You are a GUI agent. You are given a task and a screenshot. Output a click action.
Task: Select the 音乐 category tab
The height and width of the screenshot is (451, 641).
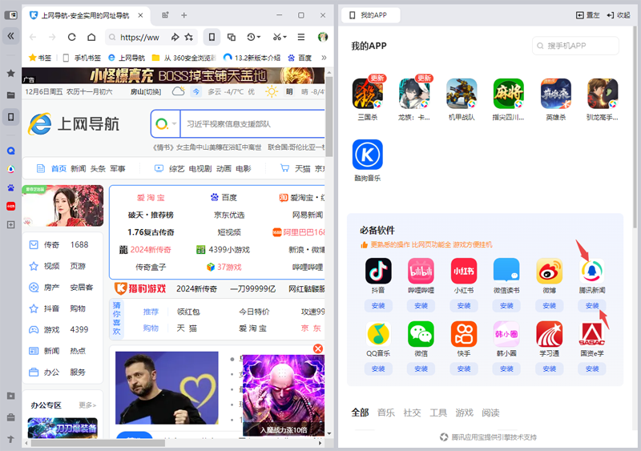[386, 413]
